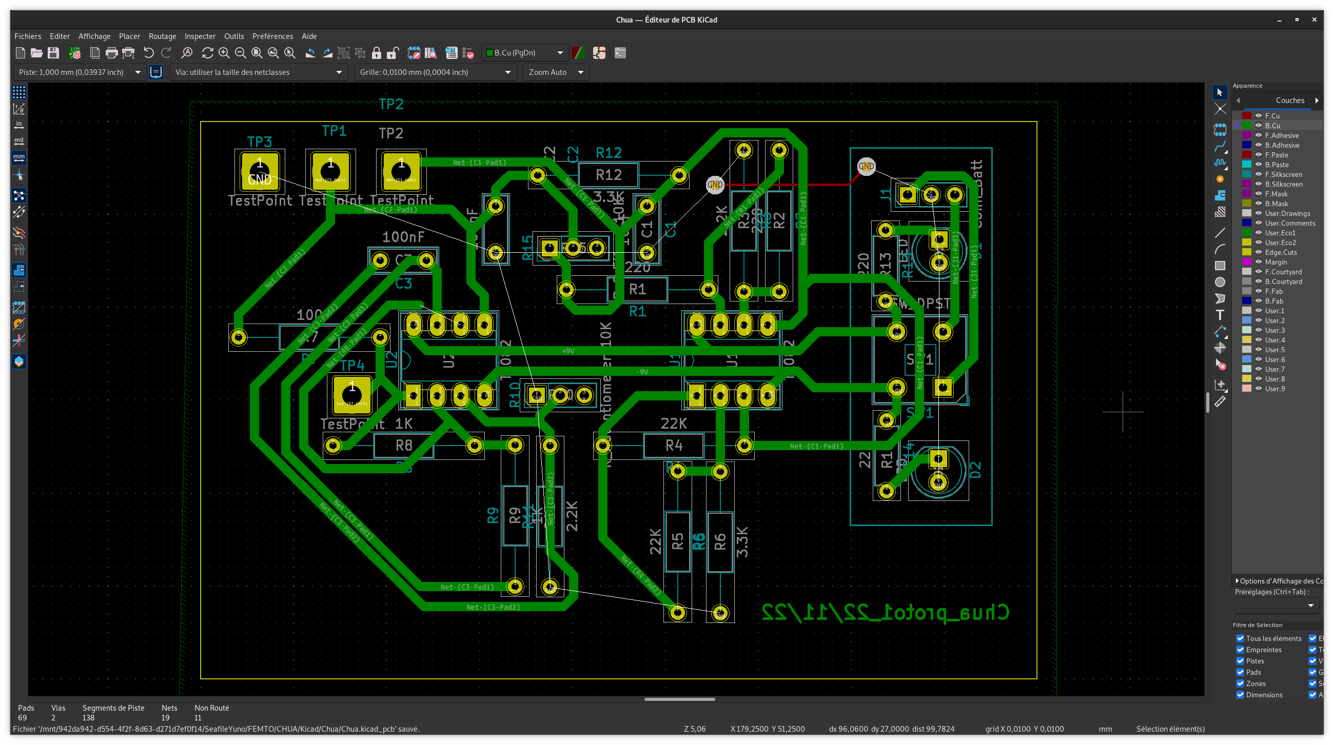Click the User.9 pink color swatch

(1246, 389)
